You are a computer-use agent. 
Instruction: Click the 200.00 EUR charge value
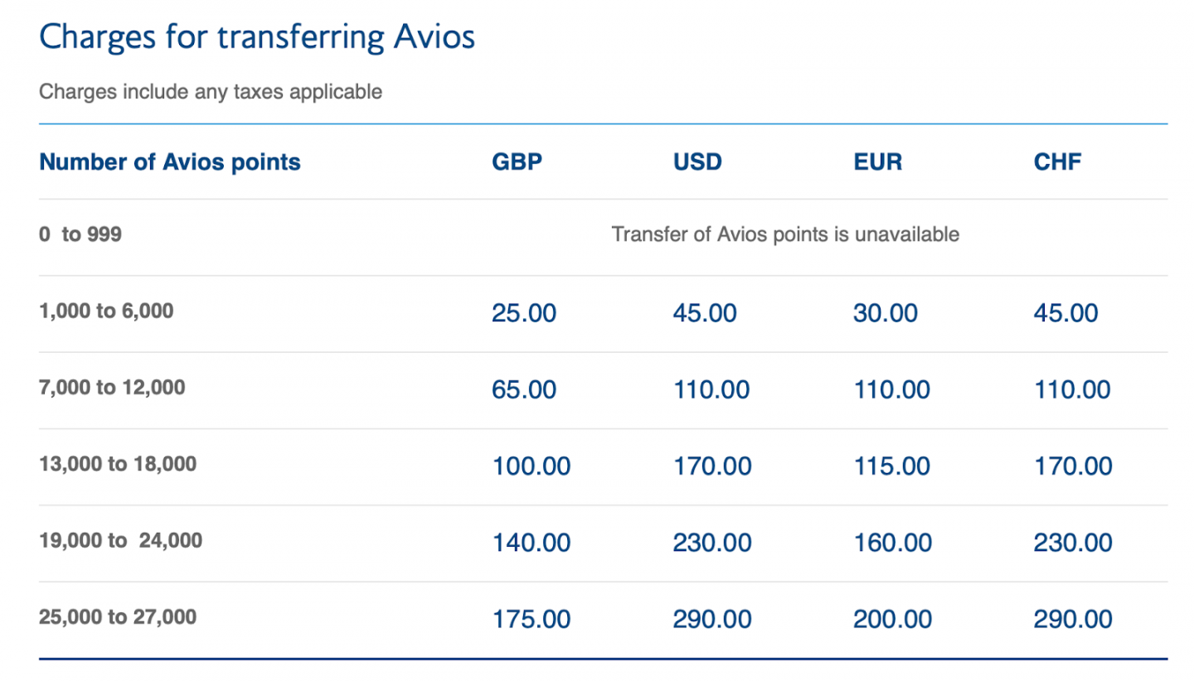pos(892,620)
